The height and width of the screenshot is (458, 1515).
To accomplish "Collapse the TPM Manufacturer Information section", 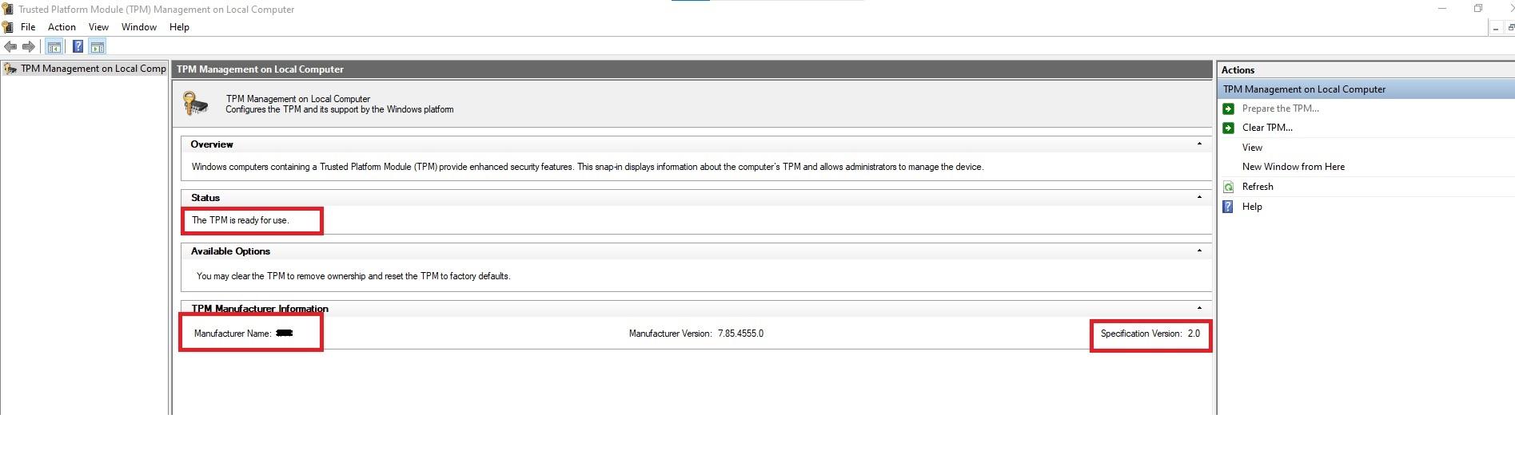I will pos(1199,308).
